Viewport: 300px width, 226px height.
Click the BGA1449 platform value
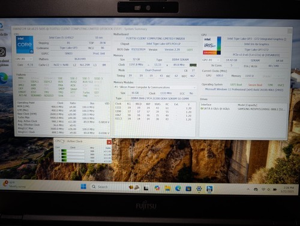click(x=80, y=59)
